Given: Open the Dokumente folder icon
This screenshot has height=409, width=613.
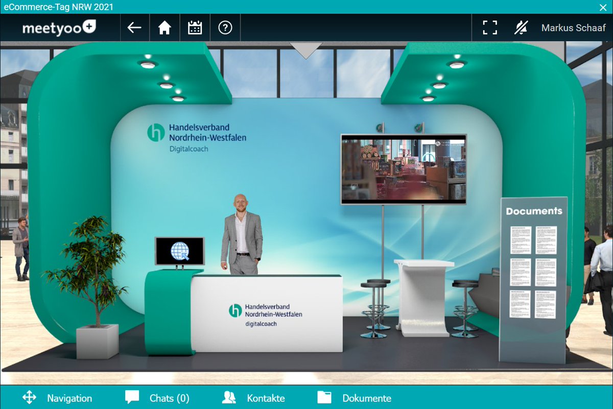Looking at the screenshot, I should [324, 397].
